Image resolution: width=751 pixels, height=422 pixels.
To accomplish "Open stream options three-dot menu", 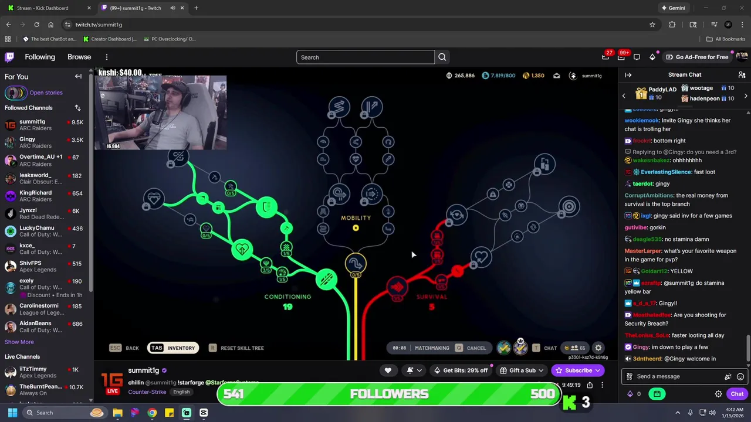I will pyautogui.click(x=602, y=385).
